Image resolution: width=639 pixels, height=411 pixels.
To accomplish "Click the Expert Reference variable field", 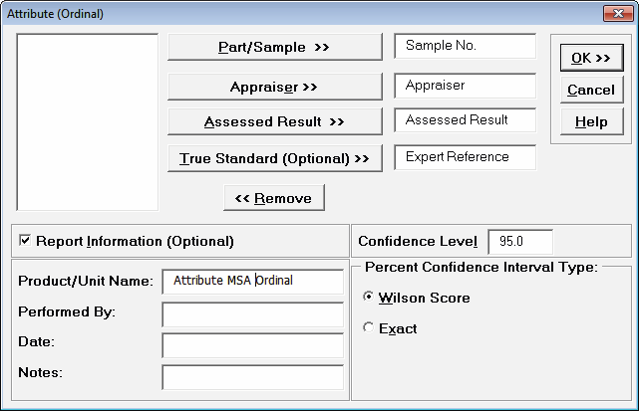I will [x=465, y=157].
